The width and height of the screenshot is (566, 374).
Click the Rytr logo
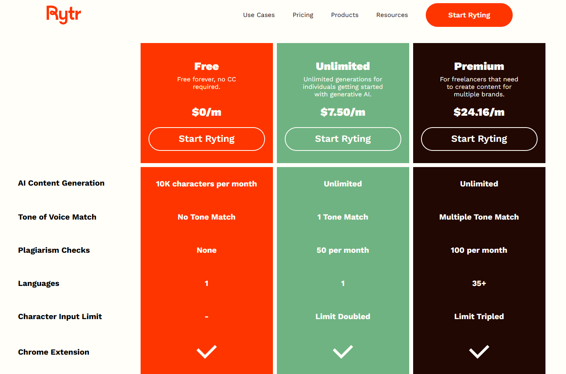(64, 15)
